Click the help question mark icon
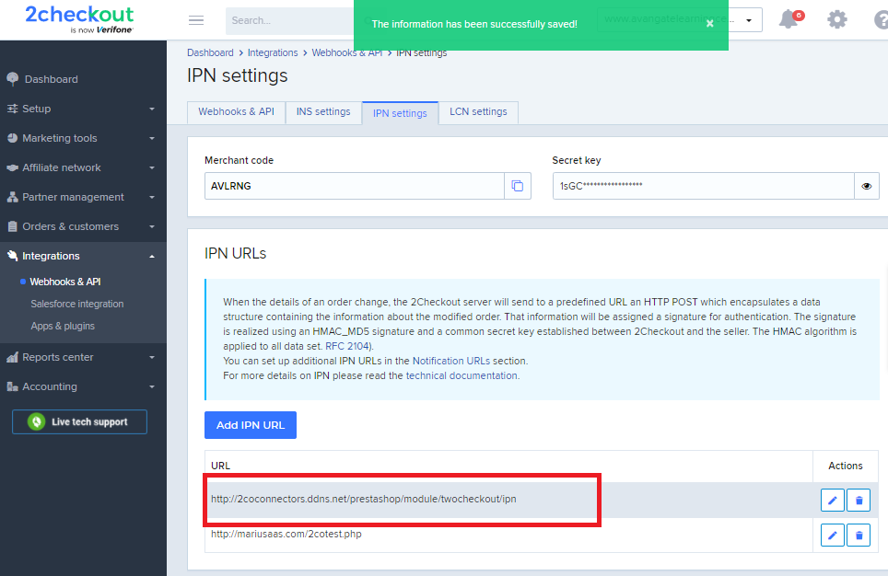This screenshot has height=576, width=888. tap(881, 20)
